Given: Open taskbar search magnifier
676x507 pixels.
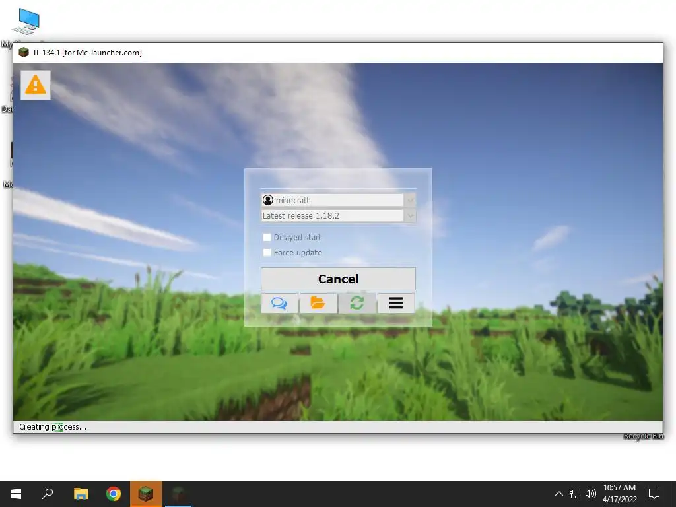Looking at the screenshot, I should tap(48, 494).
